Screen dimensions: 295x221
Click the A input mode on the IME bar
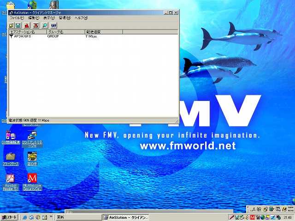[x=254, y=209]
